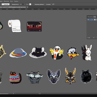Click the collect for export icon in Layers panel
Viewport: 97px width, 97px height.
click(94, 38)
